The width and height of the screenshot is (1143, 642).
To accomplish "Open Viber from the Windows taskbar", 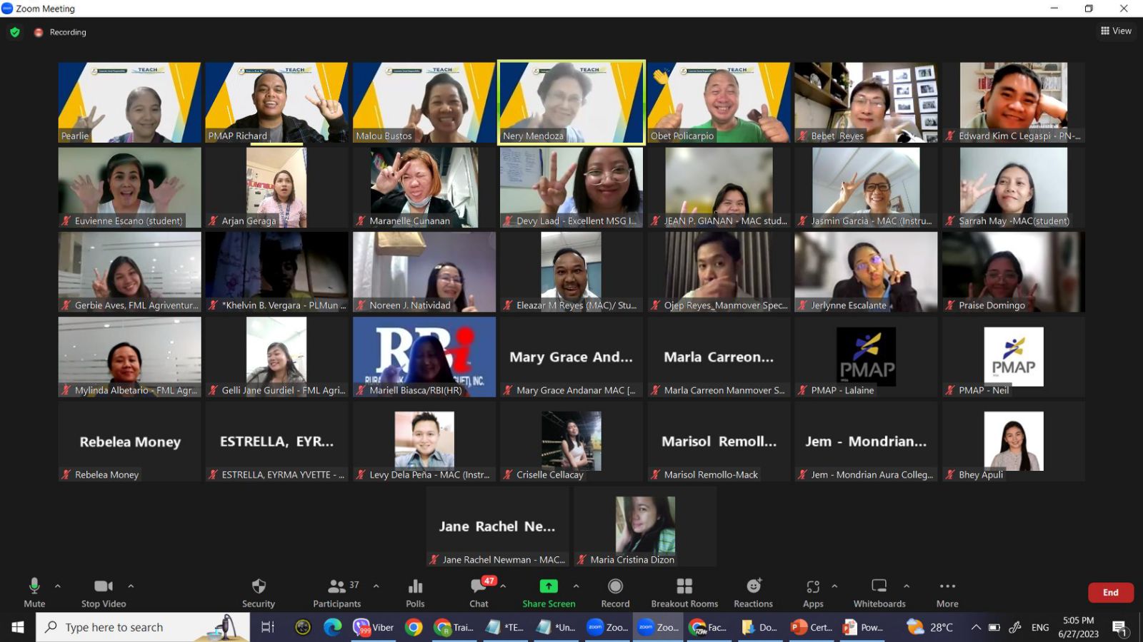I will pos(374,627).
